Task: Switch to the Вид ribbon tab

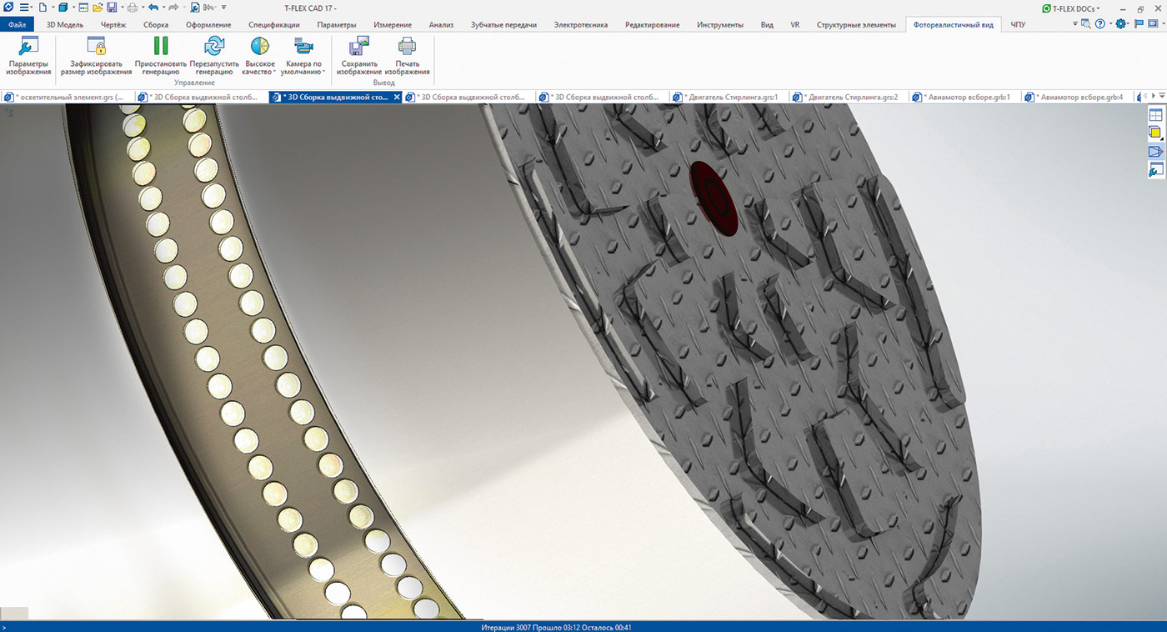Action: [x=767, y=25]
